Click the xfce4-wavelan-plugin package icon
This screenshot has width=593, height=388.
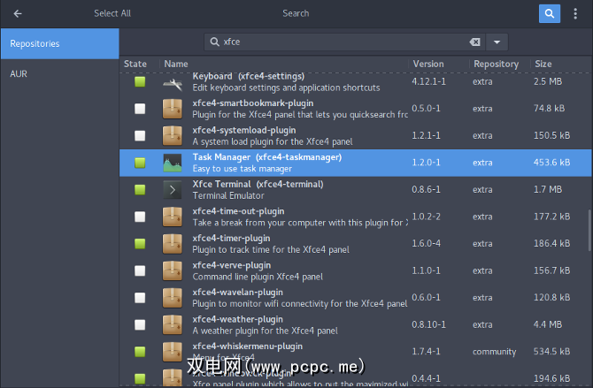[173, 298]
